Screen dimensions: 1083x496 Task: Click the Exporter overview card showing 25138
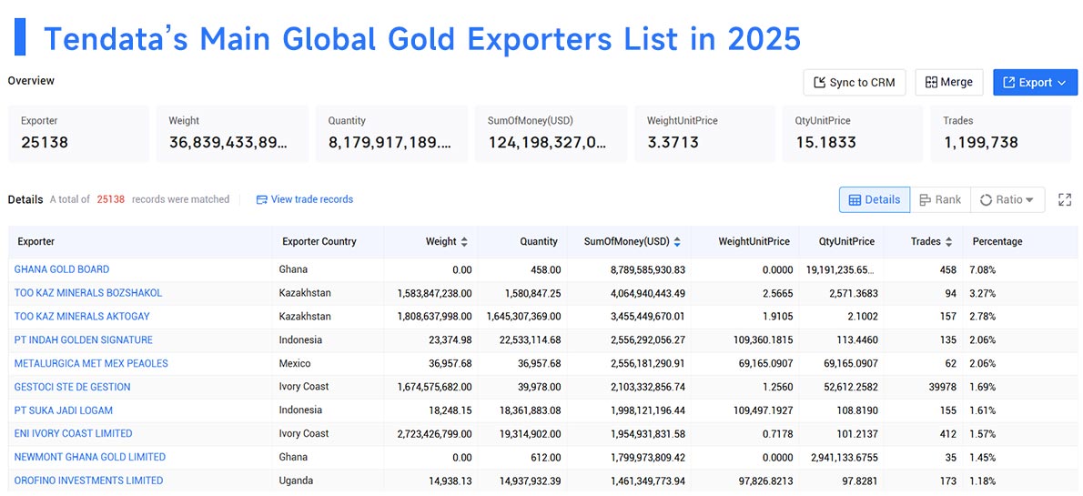78,134
